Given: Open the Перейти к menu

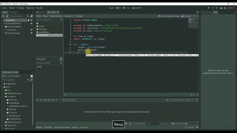Looking at the screenshot, I should click(x=69, y=16).
